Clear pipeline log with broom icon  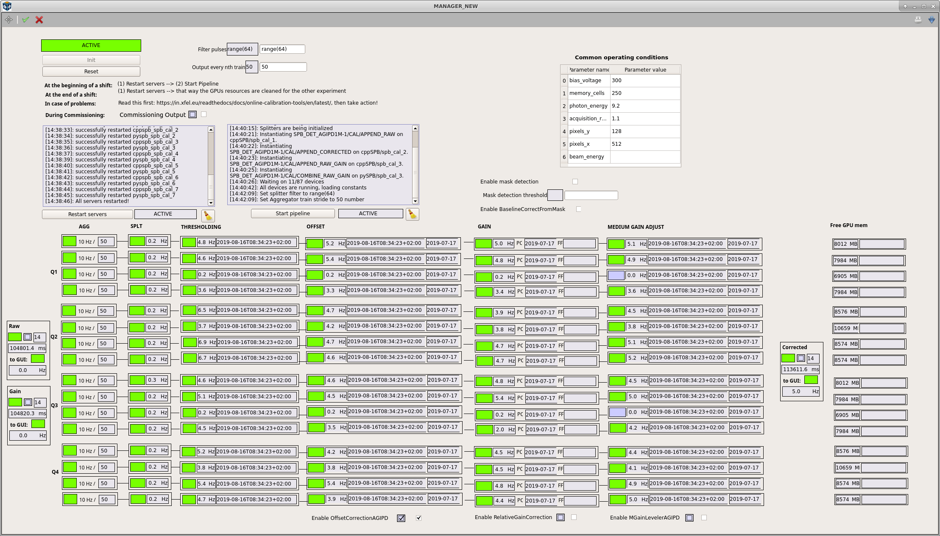[413, 214]
